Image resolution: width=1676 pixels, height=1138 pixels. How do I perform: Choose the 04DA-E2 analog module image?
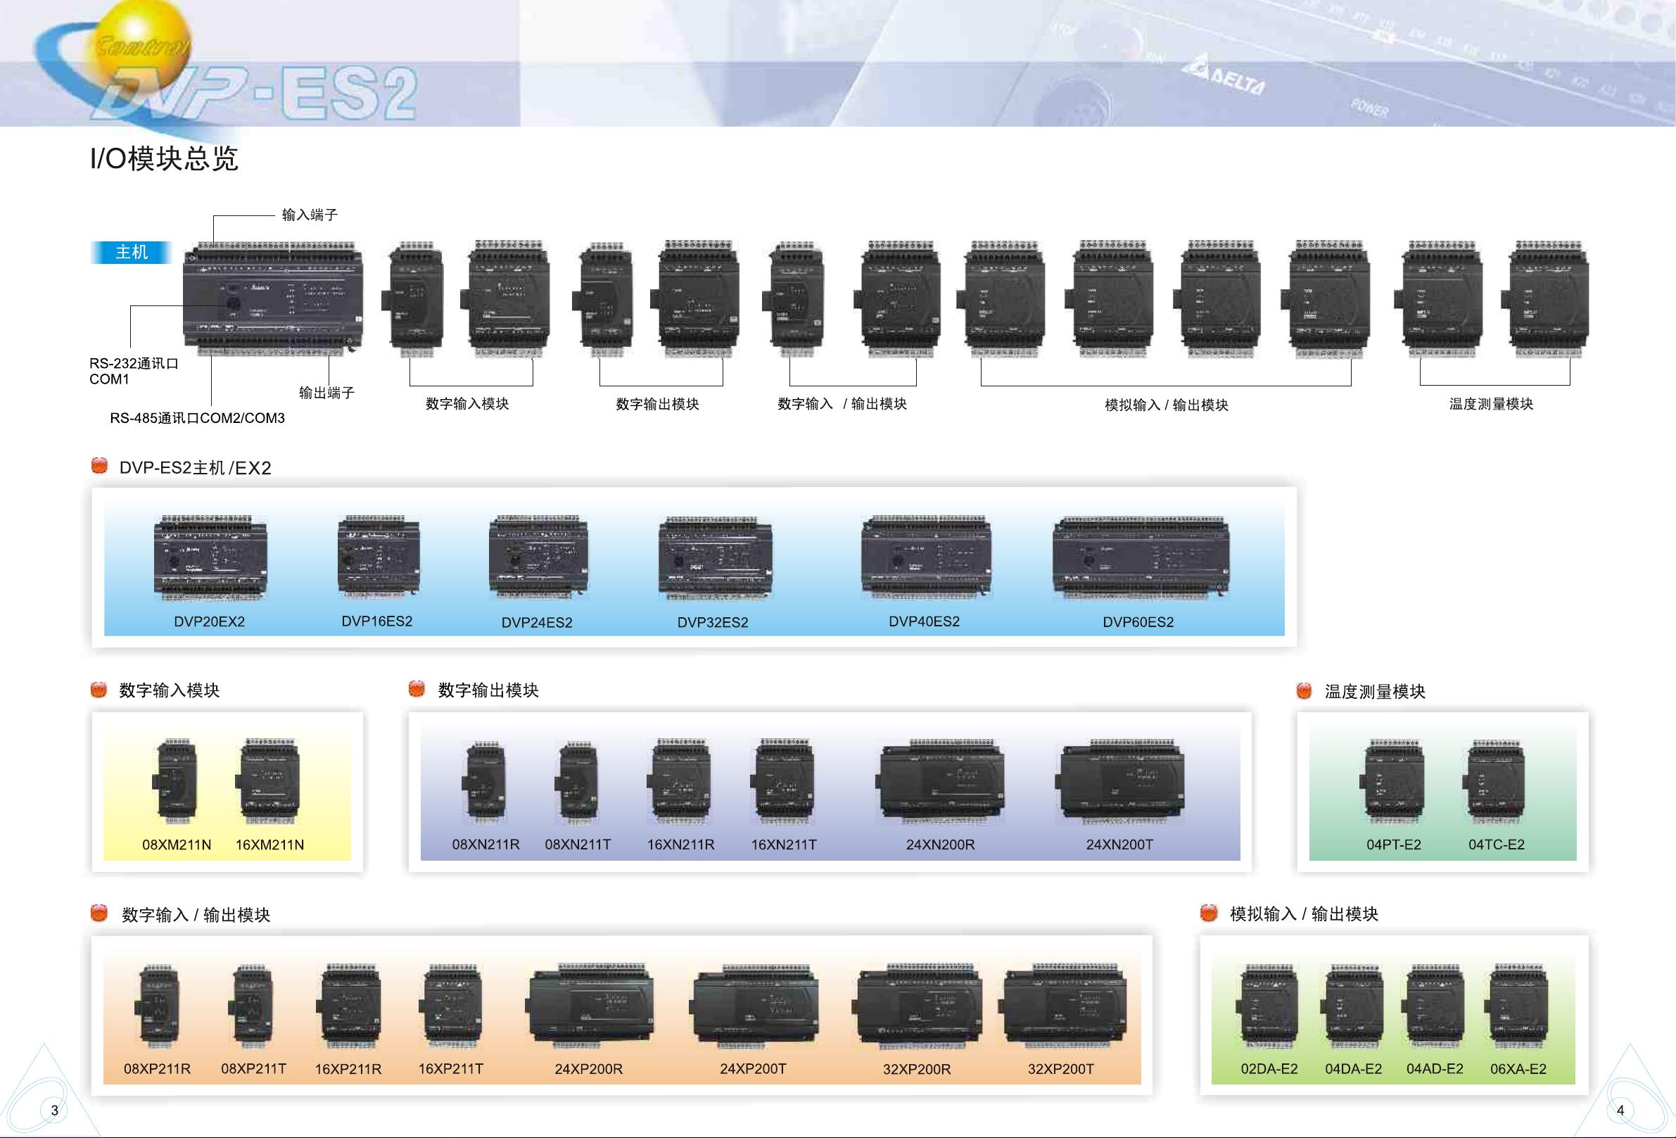tap(1352, 1007)
